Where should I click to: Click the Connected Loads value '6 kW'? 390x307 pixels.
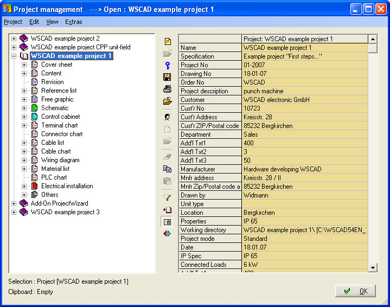[305, 265]
